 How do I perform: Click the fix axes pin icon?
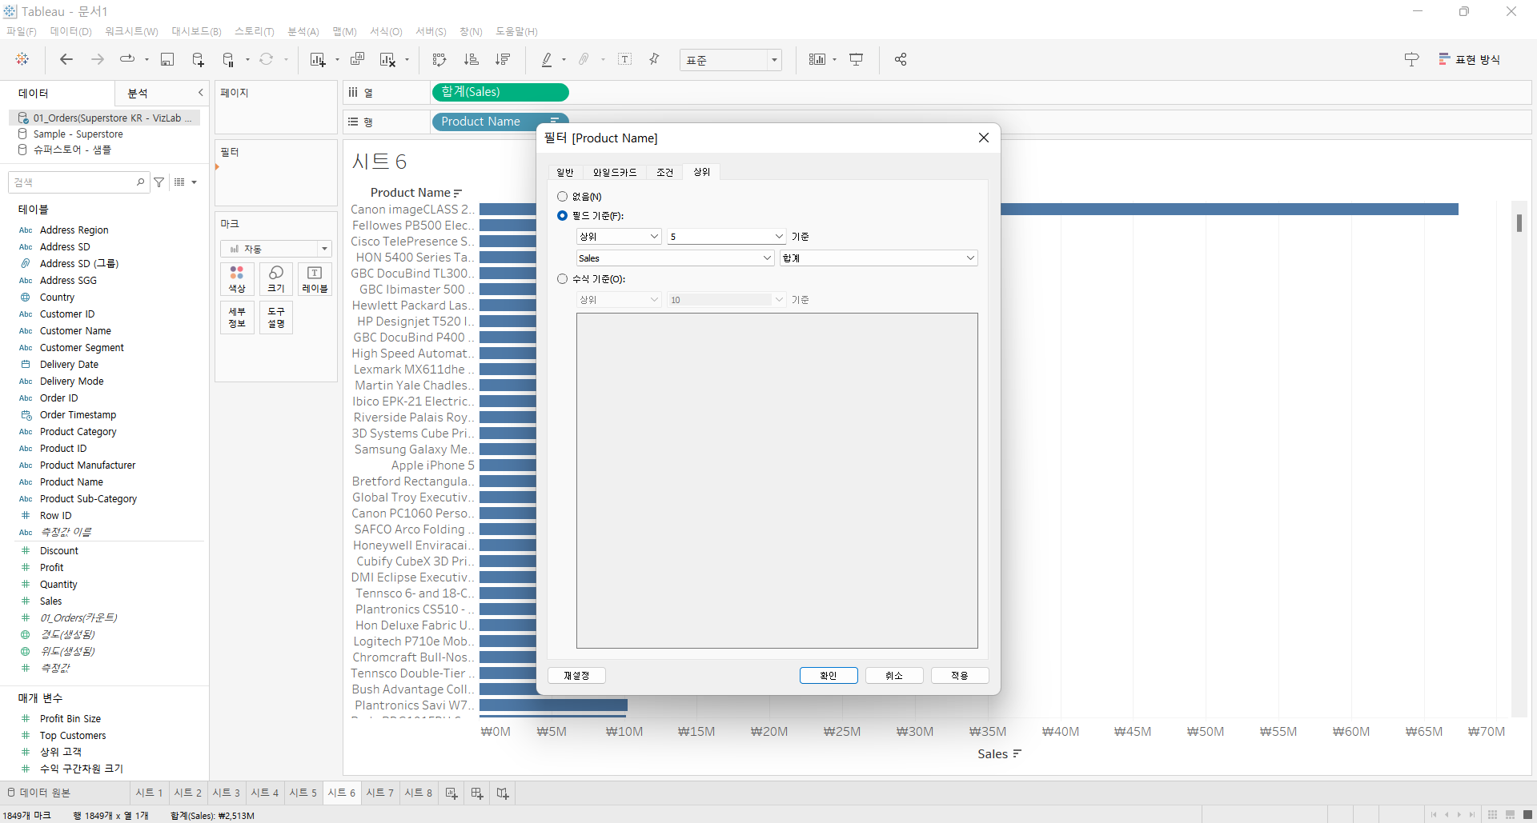pos(655,59)
